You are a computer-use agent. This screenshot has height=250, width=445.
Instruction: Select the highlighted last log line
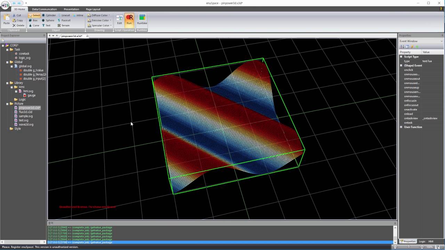(x=220, y=242)
